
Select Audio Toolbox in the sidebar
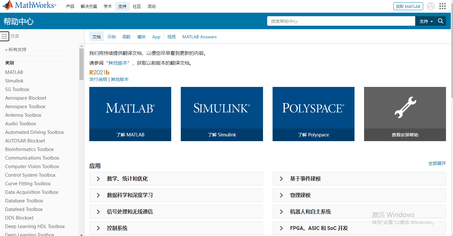[x=21, y=124]
